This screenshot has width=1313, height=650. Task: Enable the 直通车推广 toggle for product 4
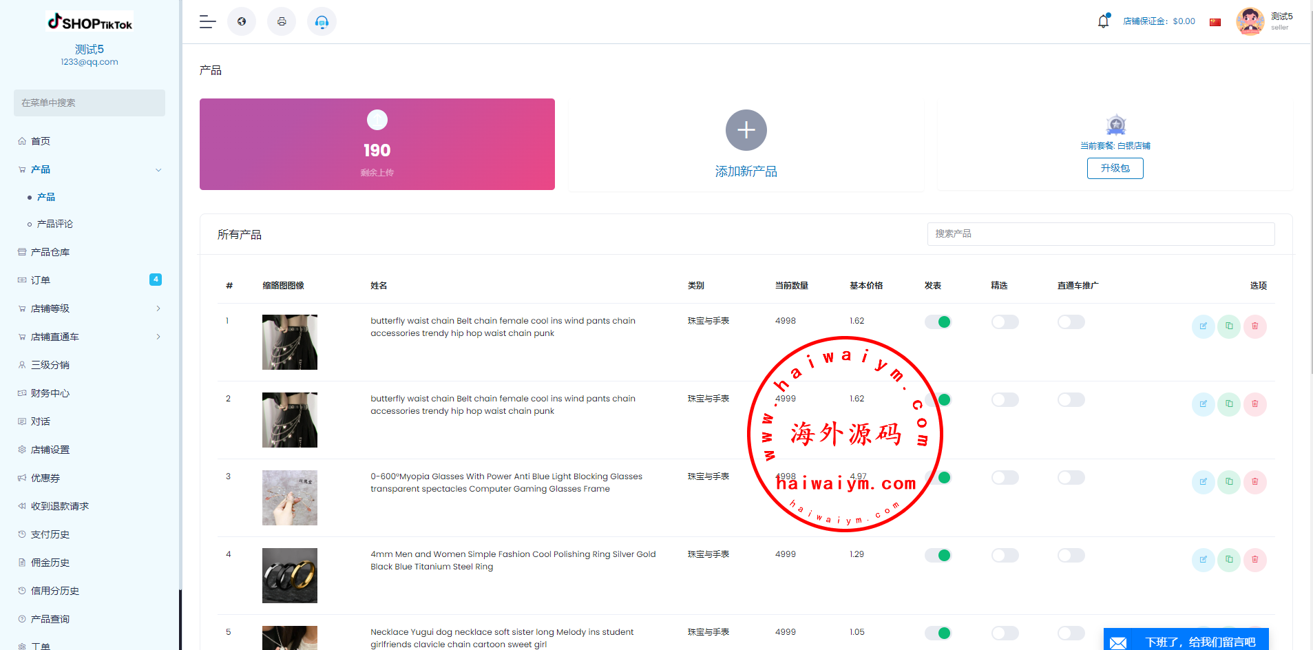pos(1071,556)
